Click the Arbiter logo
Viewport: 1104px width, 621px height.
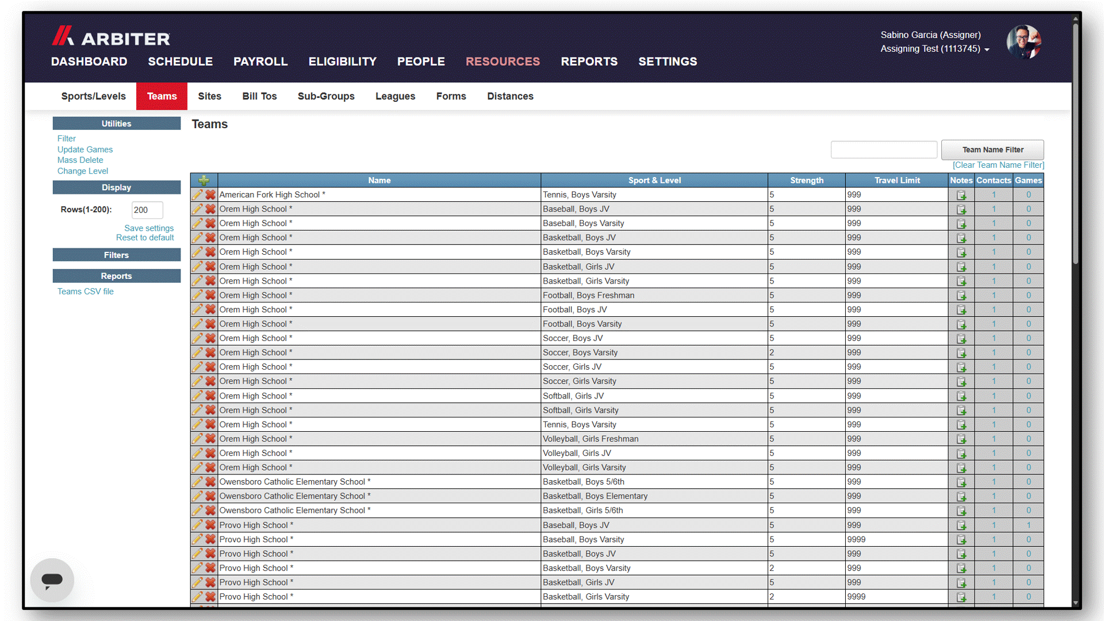click(x=111, y=37)
